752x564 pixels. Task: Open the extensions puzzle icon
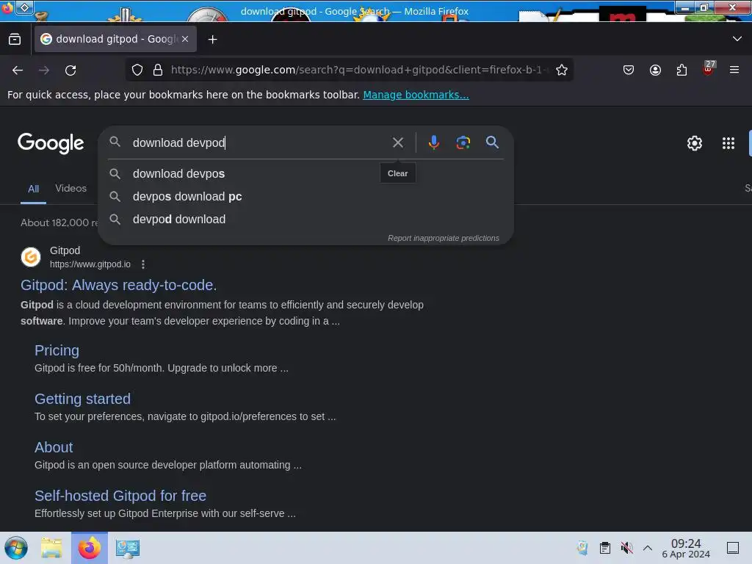point(681,70)
